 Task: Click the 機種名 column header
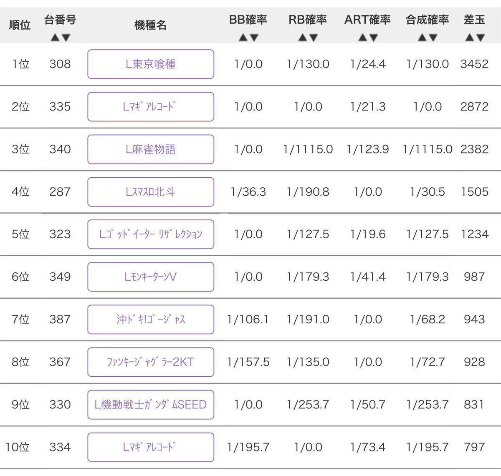(150, 25)
